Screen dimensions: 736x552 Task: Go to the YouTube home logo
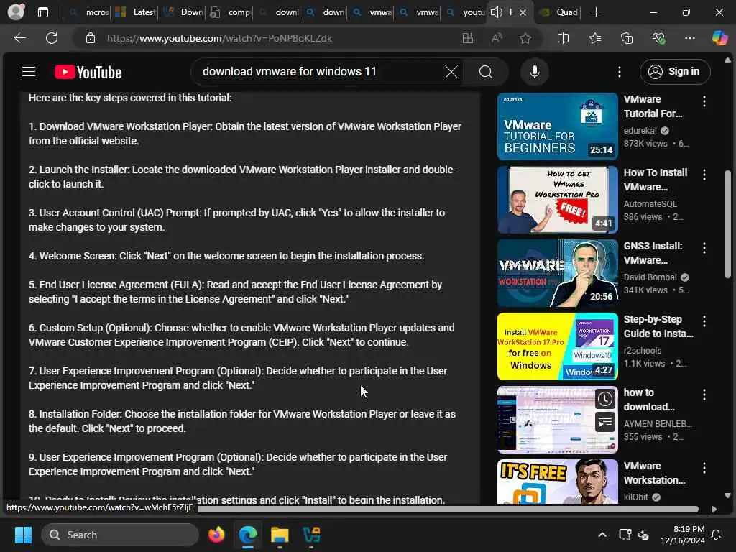pyautogui.click(x=88, y=73)
